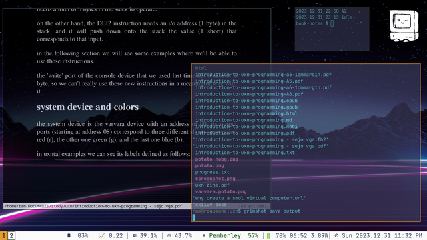The width and height of the screenshot is (427, 240).
Task: Click the 'grimshot save output' command line
Action: coord(272,211)
